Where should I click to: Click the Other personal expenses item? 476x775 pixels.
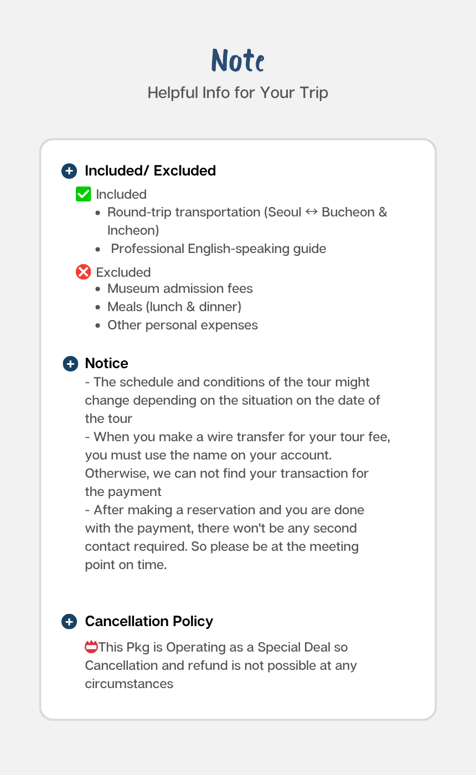183,325
